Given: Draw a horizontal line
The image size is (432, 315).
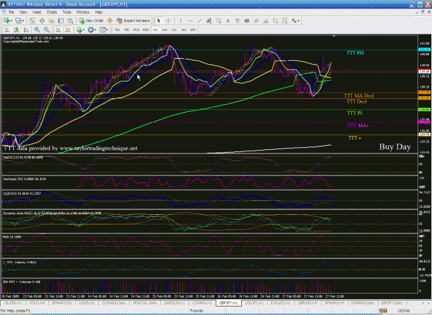Looking at the screenshot, I should coord(190,21).
